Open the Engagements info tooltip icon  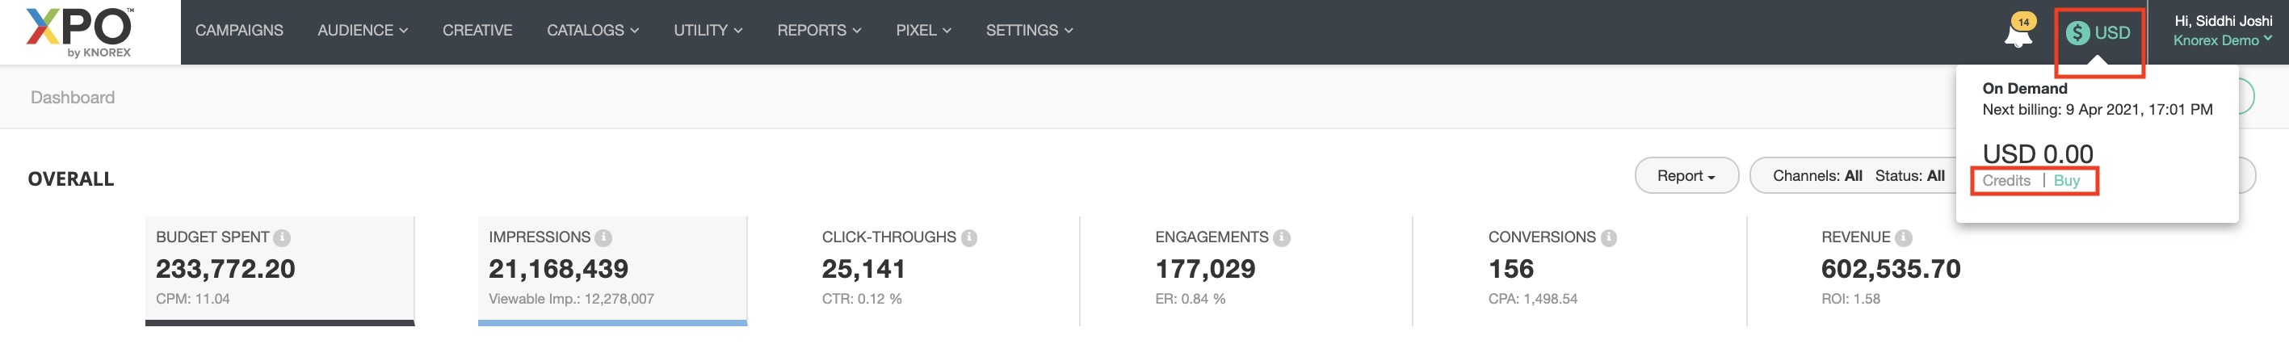1281,237
